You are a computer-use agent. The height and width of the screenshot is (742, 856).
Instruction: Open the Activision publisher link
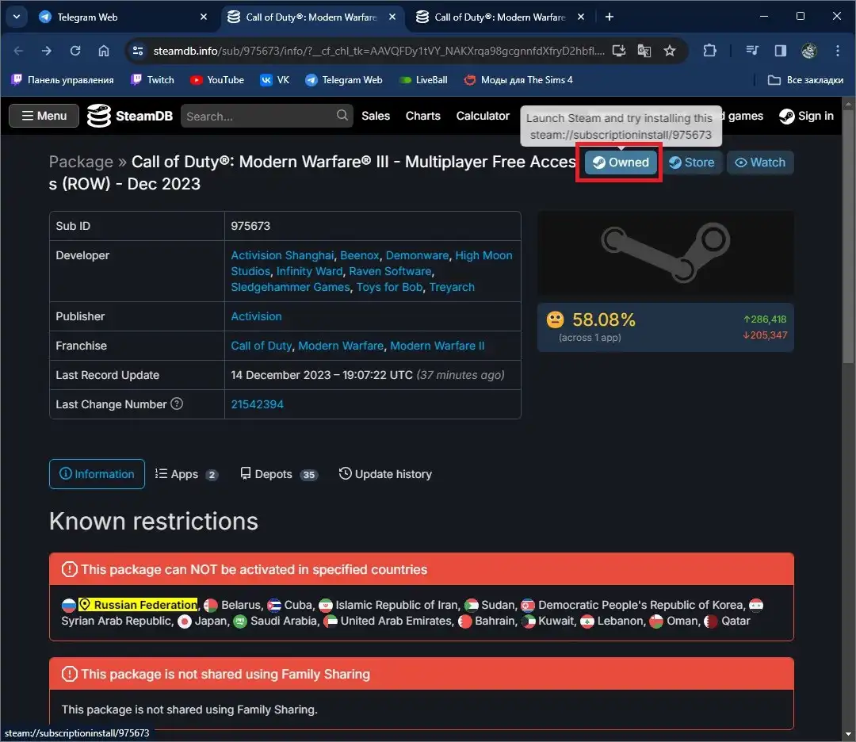coord(256,316)
